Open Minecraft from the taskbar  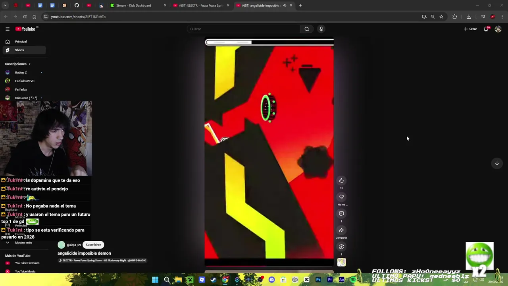pyautogui.click(x=190, y=280)
